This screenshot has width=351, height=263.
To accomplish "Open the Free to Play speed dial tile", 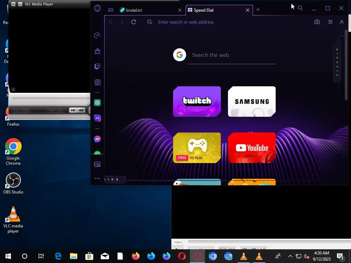I will click(197, 148).
